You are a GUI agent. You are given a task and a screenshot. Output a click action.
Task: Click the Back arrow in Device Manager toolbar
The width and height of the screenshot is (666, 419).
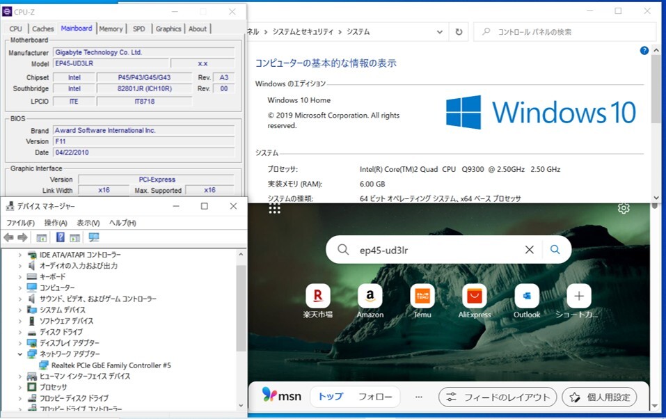(x=8, y=237)
